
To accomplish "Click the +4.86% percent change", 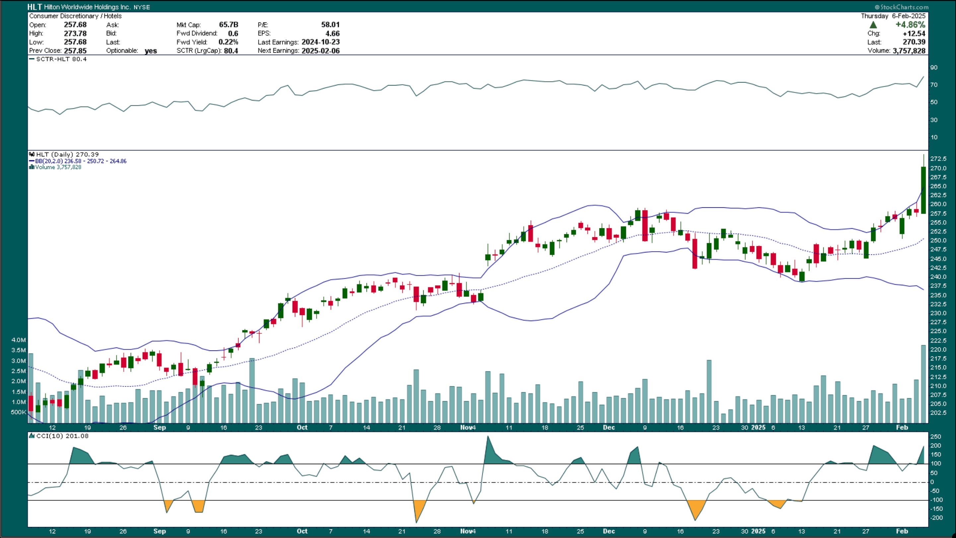I will (910, 25).
